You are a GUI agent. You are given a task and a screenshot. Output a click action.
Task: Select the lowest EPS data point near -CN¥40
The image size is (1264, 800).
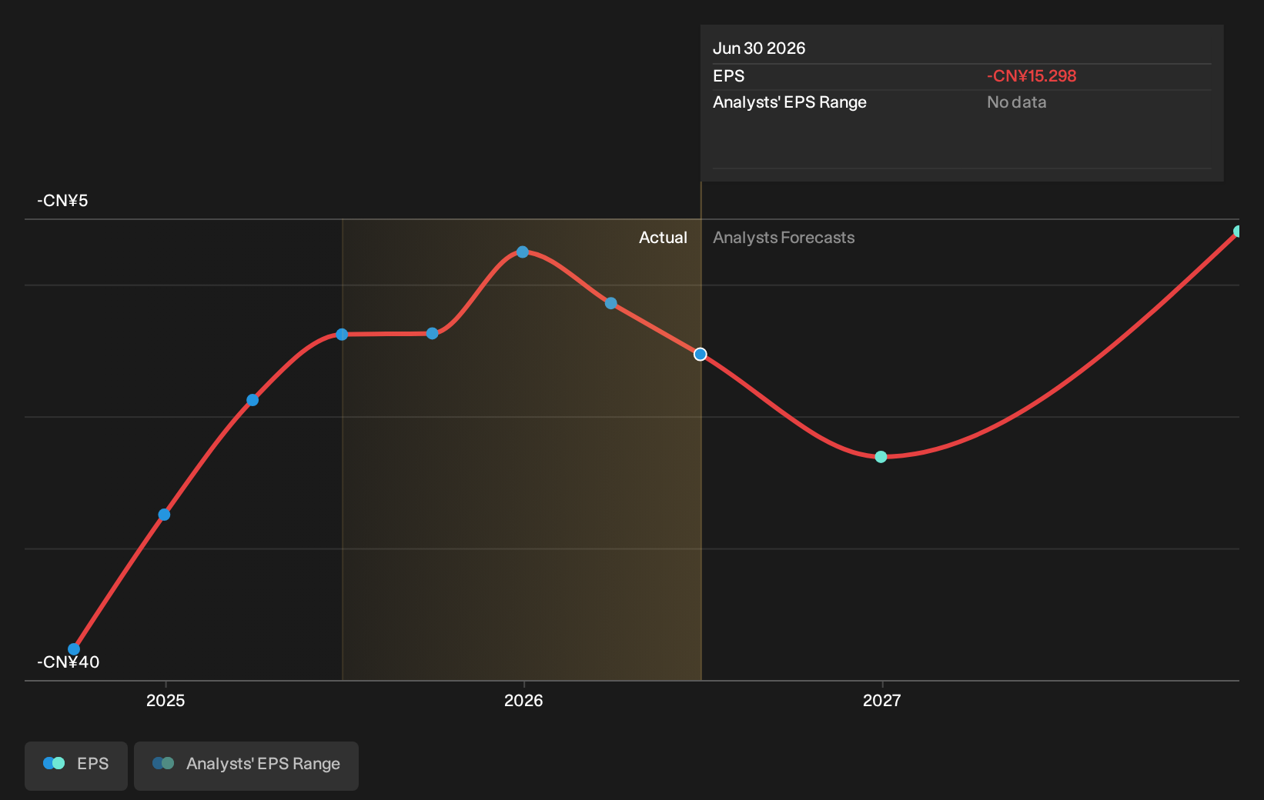[74, 649]
